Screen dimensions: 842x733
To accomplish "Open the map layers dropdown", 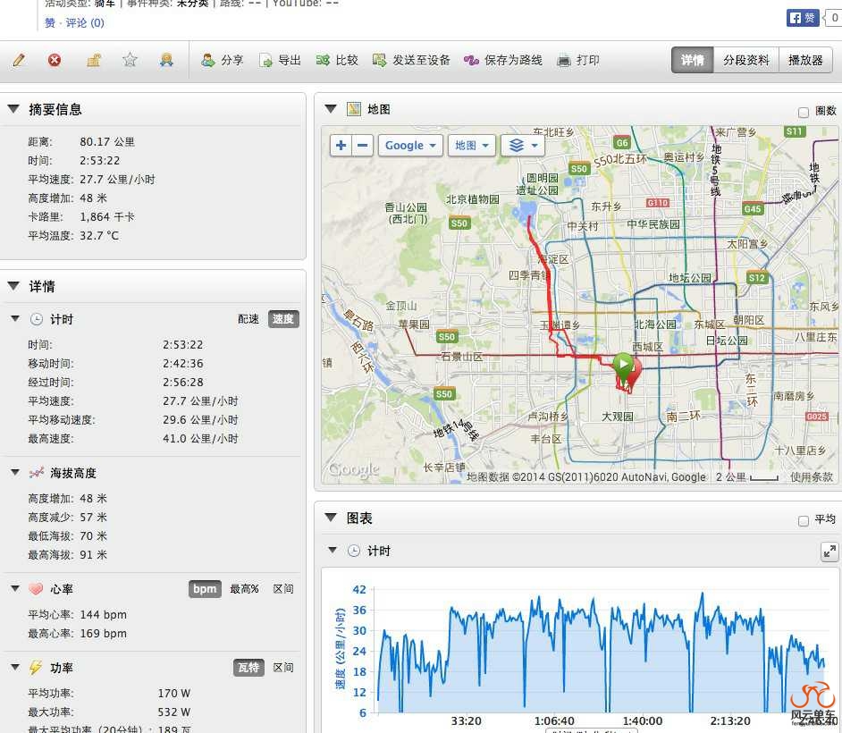I will point(522,145).
